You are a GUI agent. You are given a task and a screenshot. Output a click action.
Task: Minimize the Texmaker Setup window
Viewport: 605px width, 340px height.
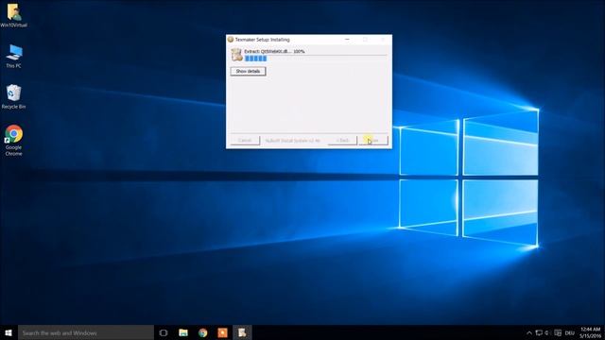point(347,40)
